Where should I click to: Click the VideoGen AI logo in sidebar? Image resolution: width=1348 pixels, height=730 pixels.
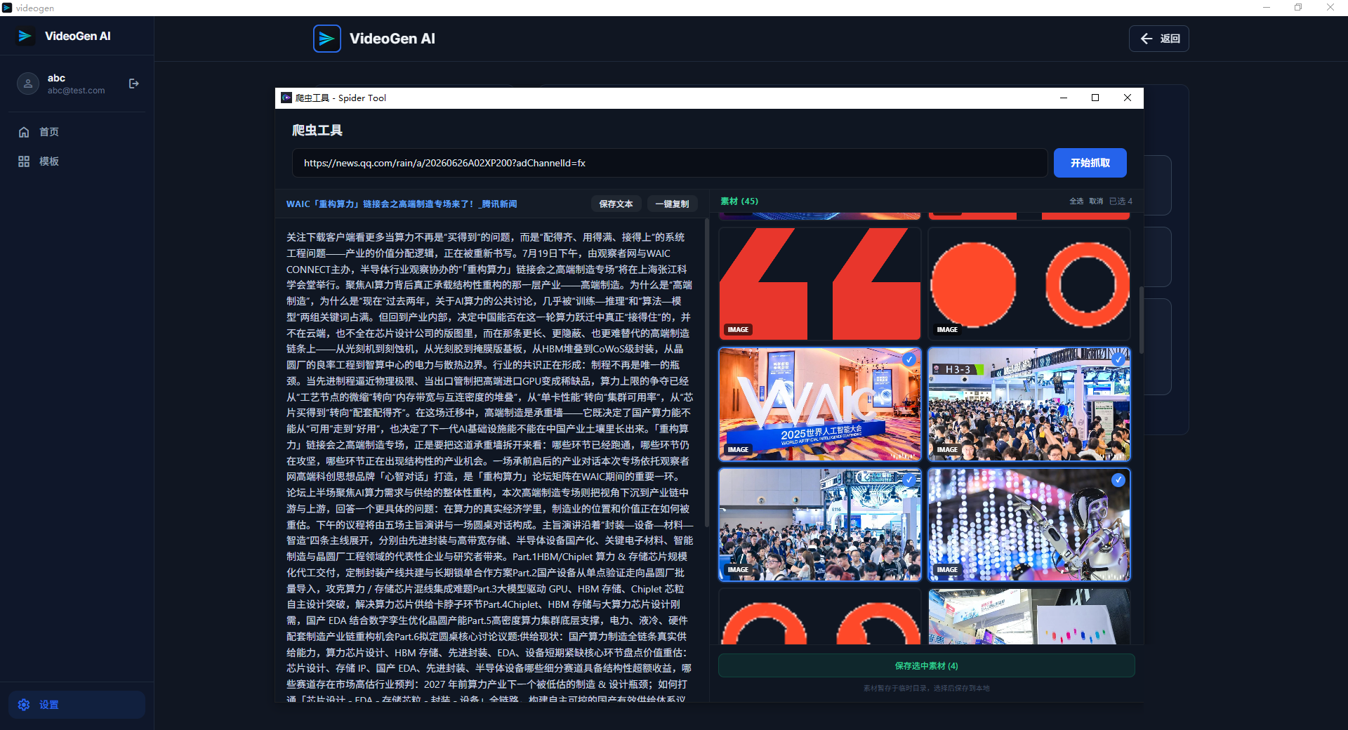point(25,36)
